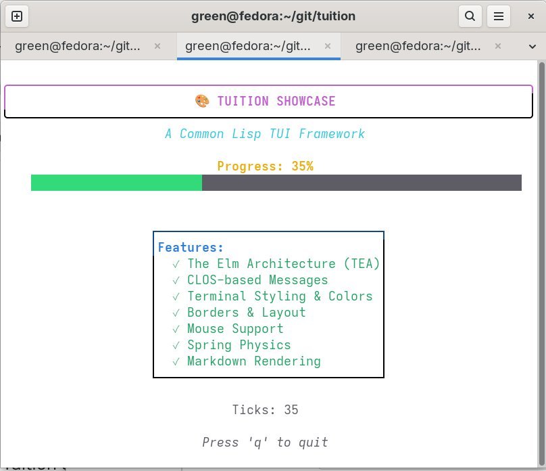Click the TUITION SHOWCASE title text
The image size is (546, 471).
point(276,102)
